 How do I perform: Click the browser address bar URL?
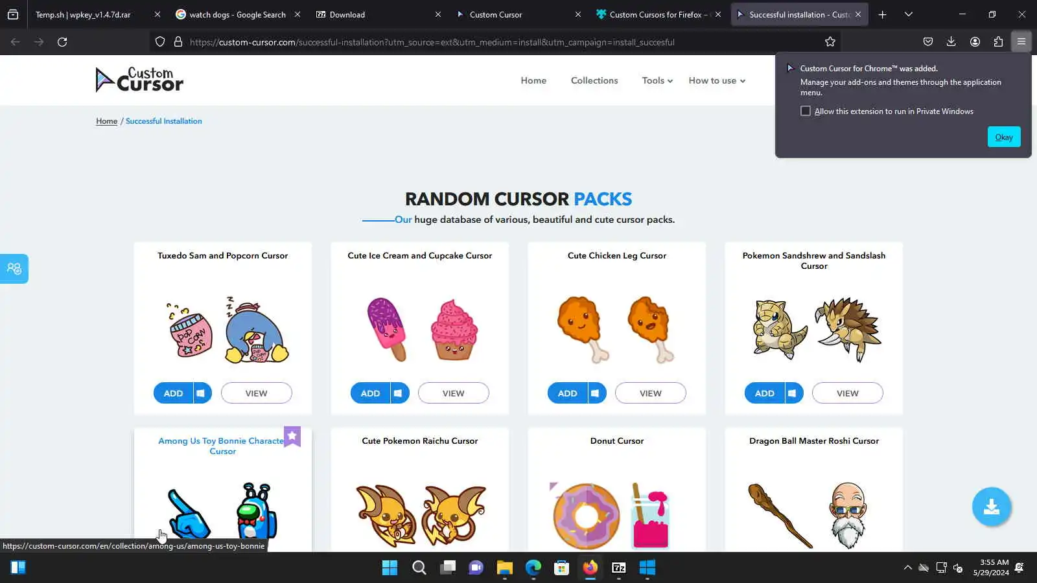click(432, 42)
